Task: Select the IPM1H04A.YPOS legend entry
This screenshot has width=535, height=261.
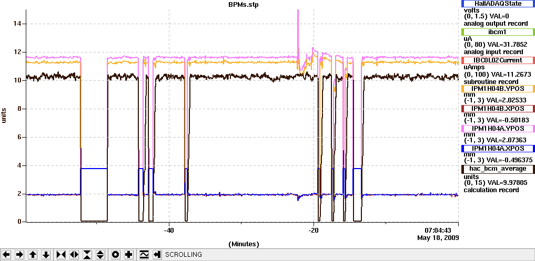Action: (x=498, y=129)
